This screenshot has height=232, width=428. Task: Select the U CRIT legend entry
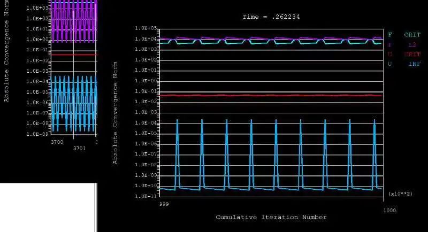(404, 54)
